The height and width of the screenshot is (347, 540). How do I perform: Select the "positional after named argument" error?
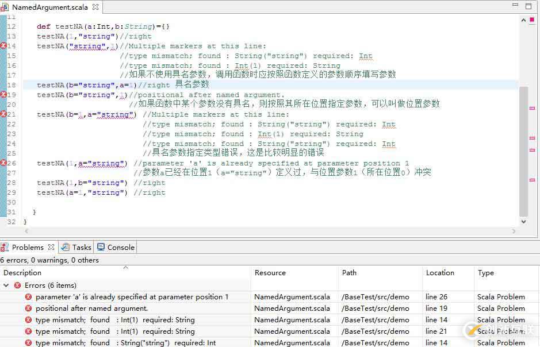[83, 309]
